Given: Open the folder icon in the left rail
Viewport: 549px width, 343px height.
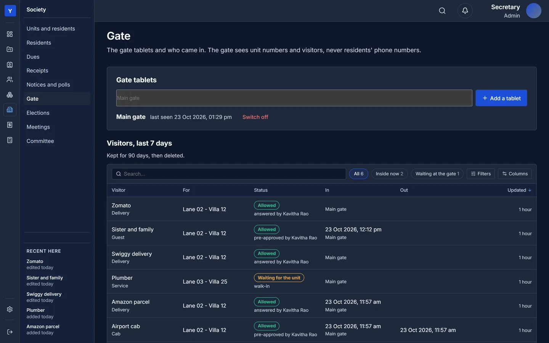Looking at the screenshot, I should point(10,49).
